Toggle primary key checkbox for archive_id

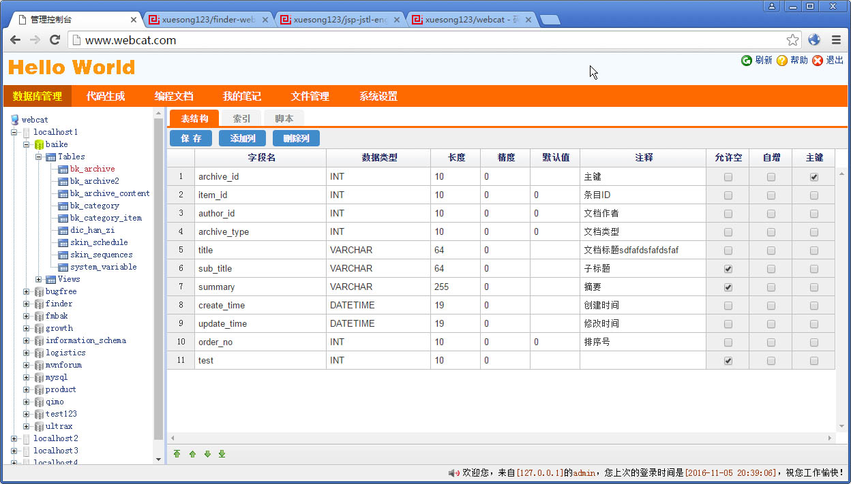pos(814,177)
